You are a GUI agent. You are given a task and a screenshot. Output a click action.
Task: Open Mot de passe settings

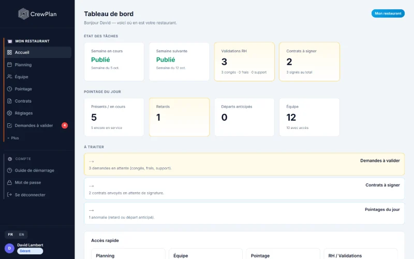click(x=38, y=183)
